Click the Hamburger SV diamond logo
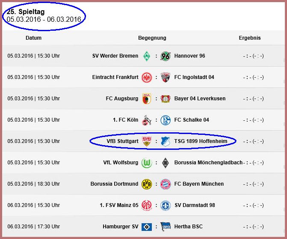Screen dimensions: 287x239 point(147,227)
